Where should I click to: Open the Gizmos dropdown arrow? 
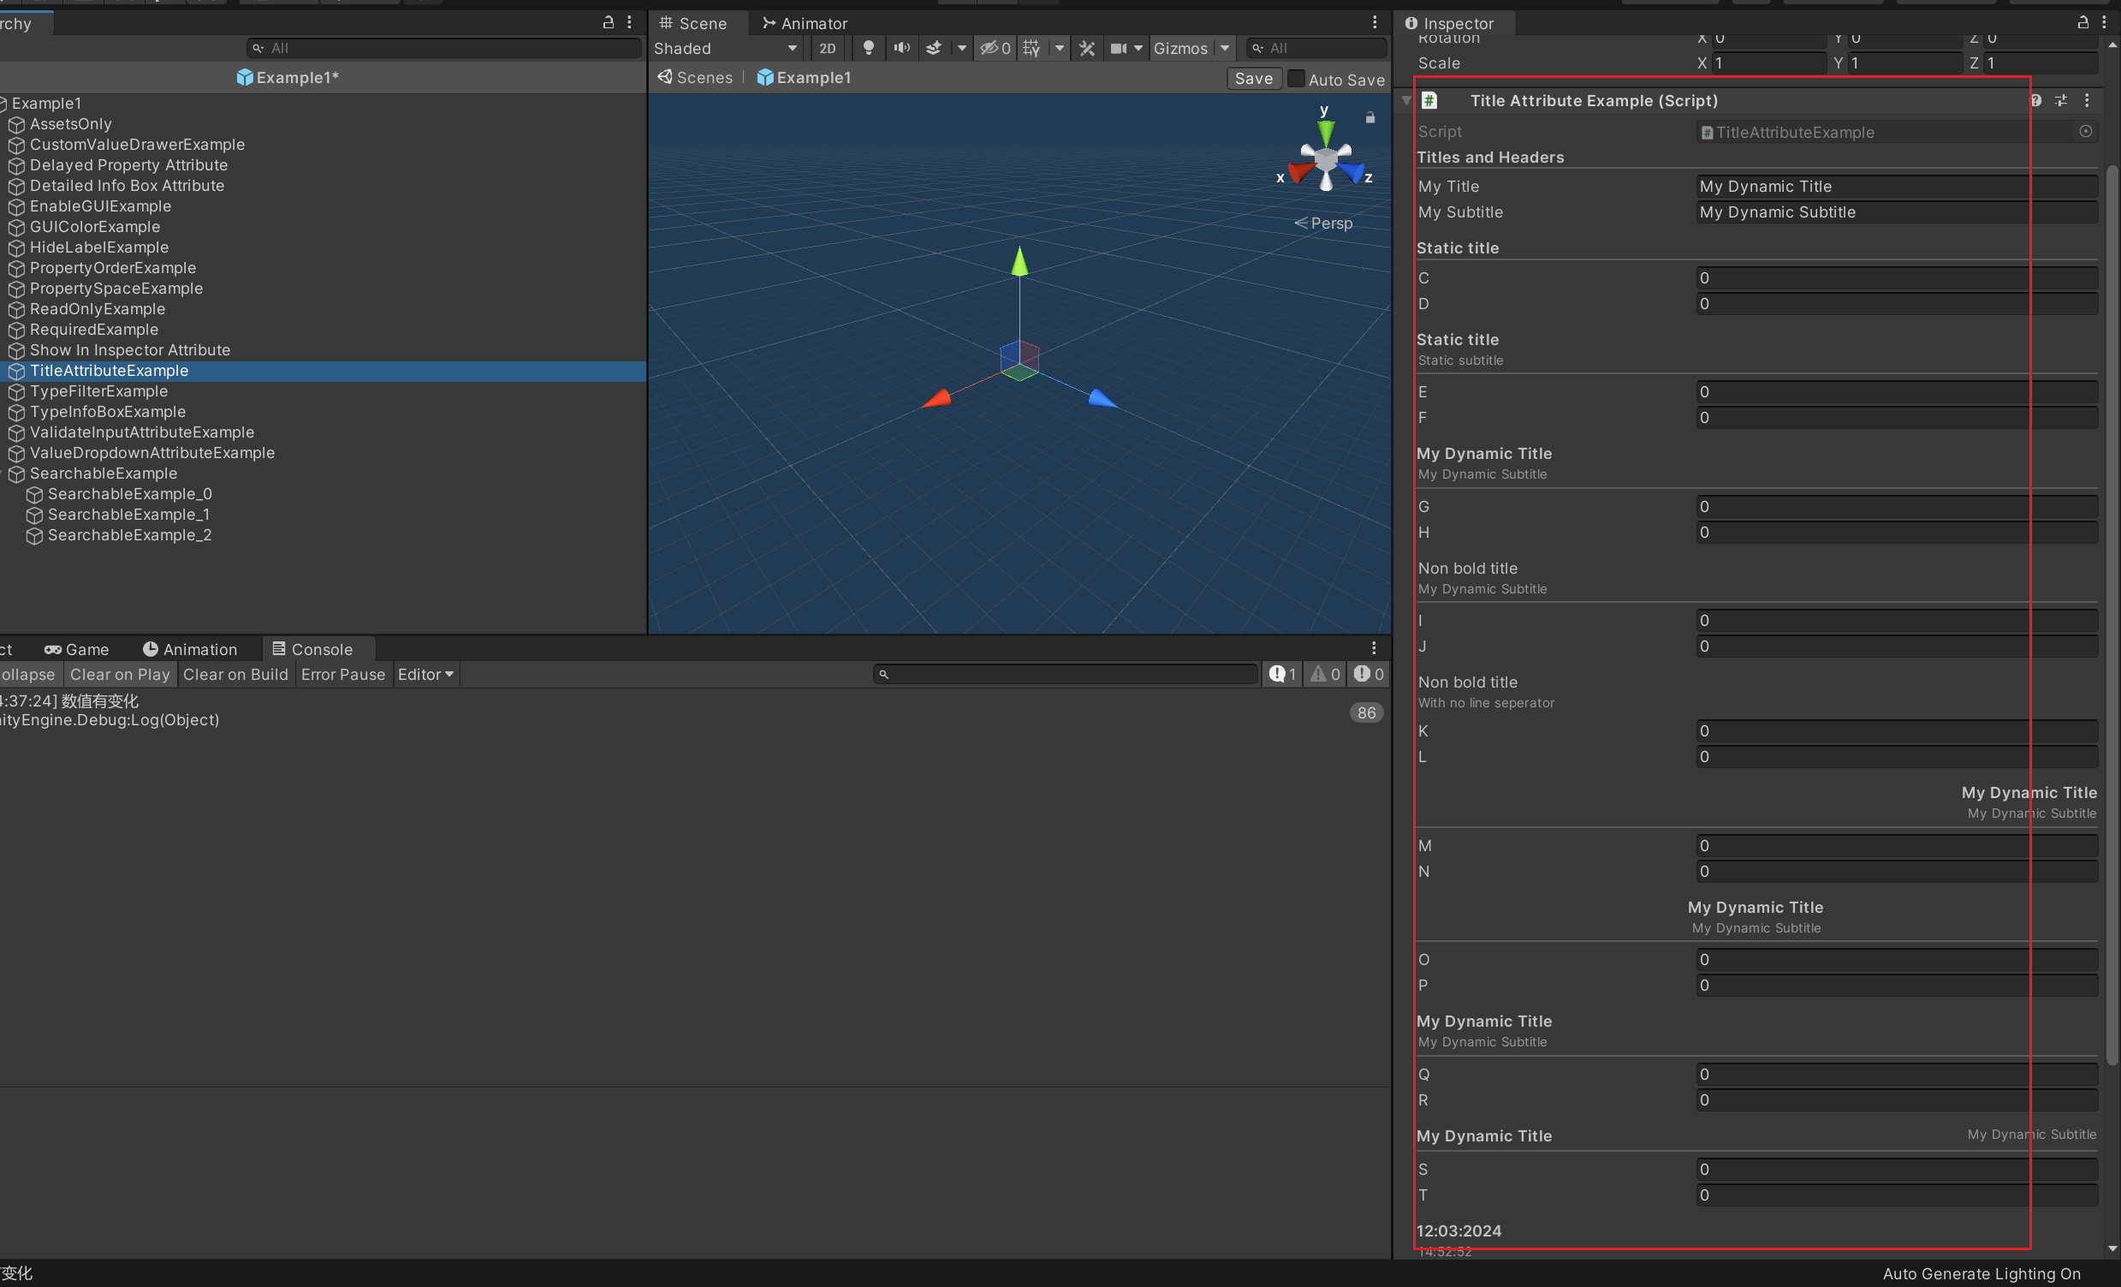pyautogui.click(x=1225, y=48)
